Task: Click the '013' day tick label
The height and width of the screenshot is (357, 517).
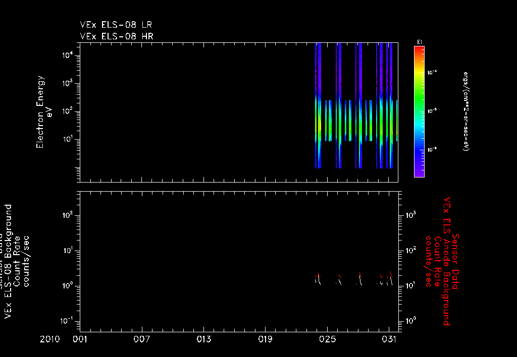Action: tap(204, 339)
